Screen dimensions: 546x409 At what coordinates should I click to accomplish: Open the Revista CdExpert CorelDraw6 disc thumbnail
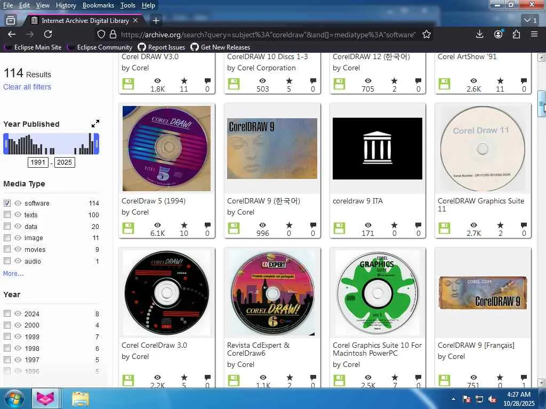point(272,293)
